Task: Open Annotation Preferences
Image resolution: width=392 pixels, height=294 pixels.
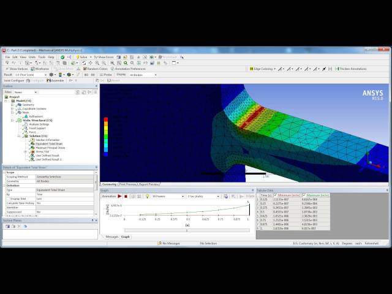Action: point(128,69)
